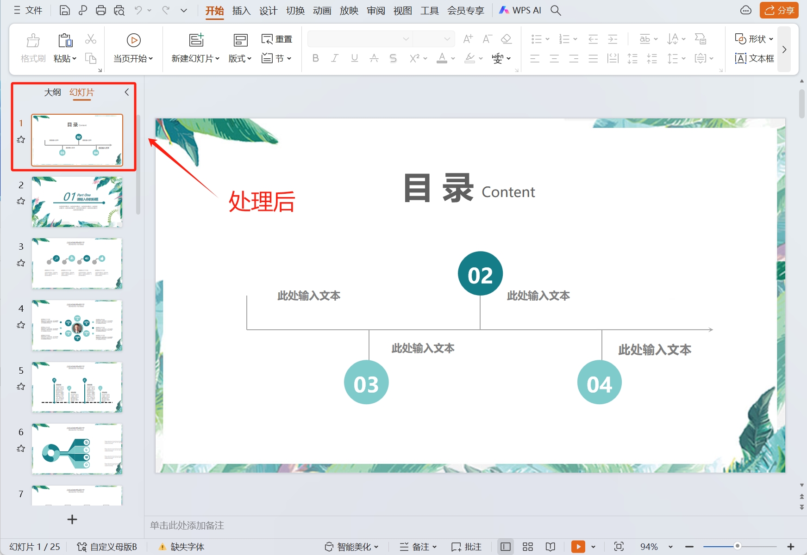This screenshot has height=555, width=807.
Task: Expand the New Slide (新建幻灯片) dropdown
Action: (x=218, y=59)
